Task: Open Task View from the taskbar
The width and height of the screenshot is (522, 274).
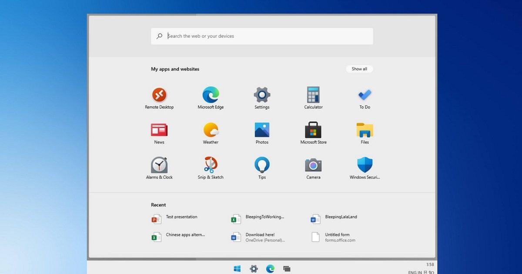Action: (x=288, y=269)
